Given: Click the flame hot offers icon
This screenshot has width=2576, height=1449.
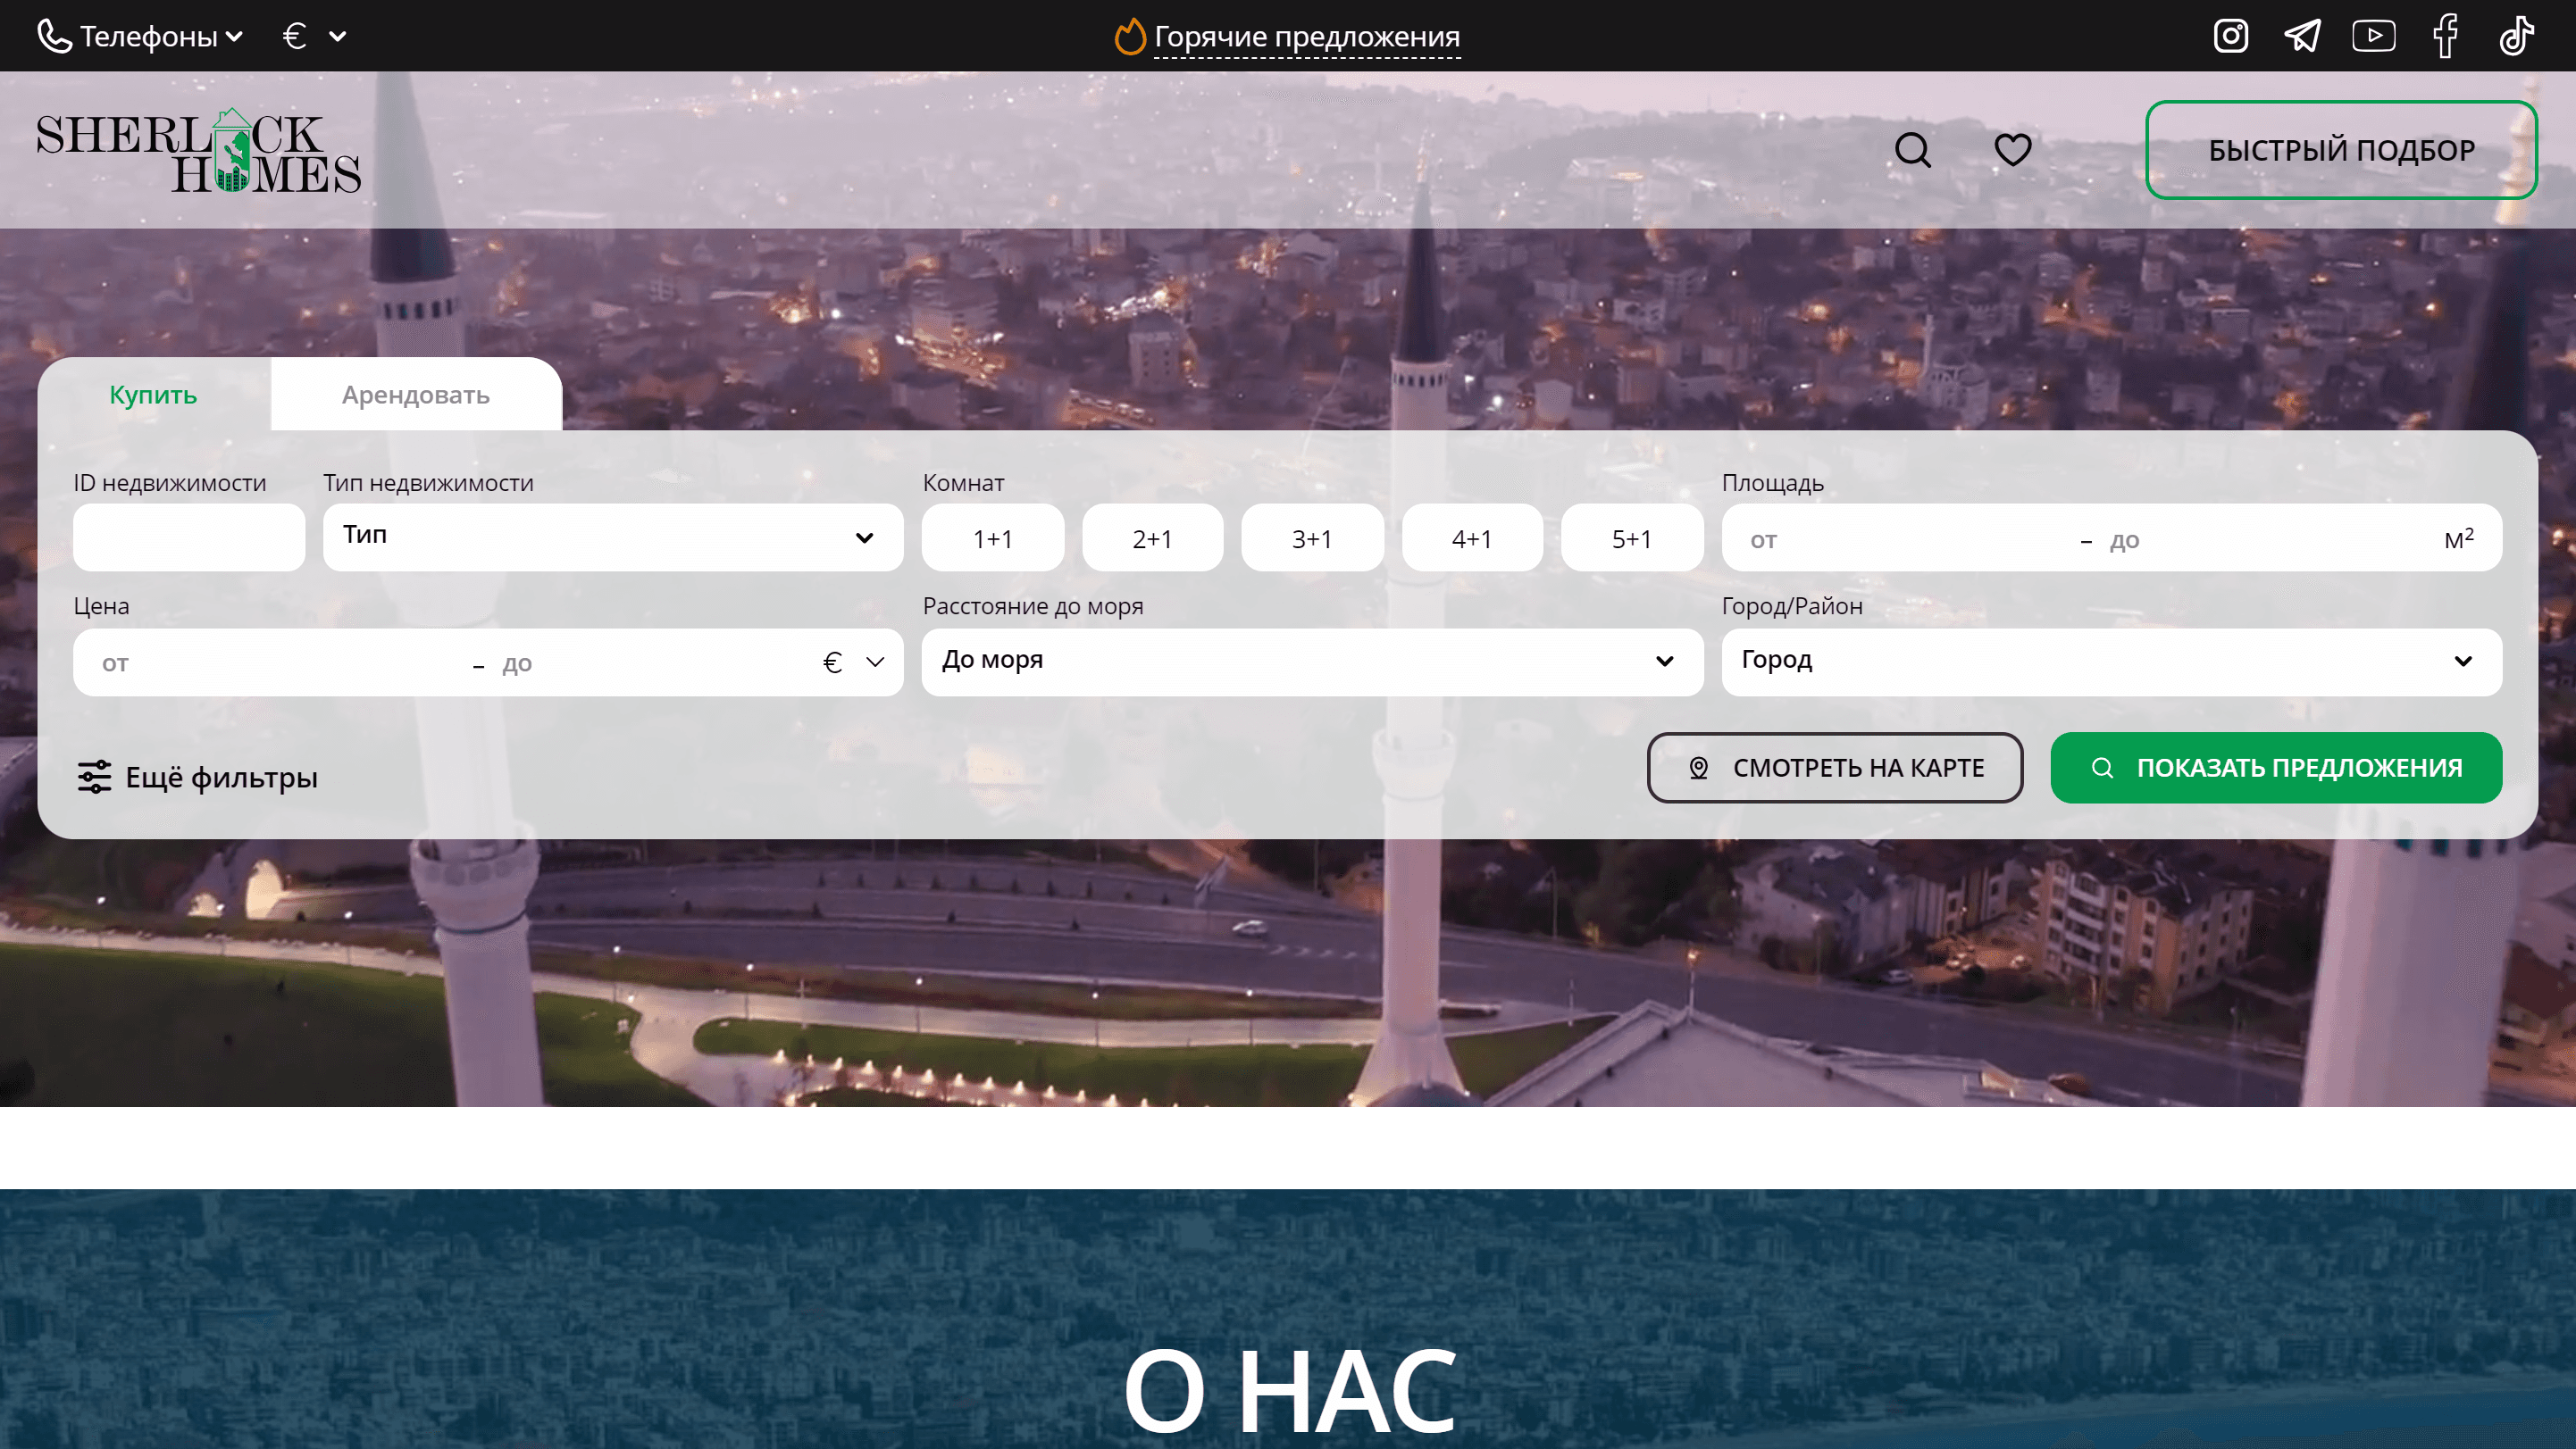Looking at the screenshot, I should click(x=1130, y=36).
